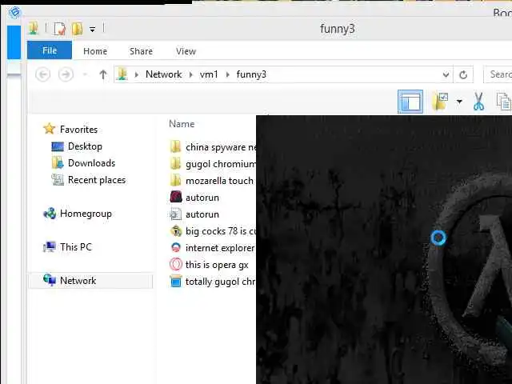Open the View ribbon tab
Screen dimensions: 512x384
pyautogui.click(x=186, y=51)
